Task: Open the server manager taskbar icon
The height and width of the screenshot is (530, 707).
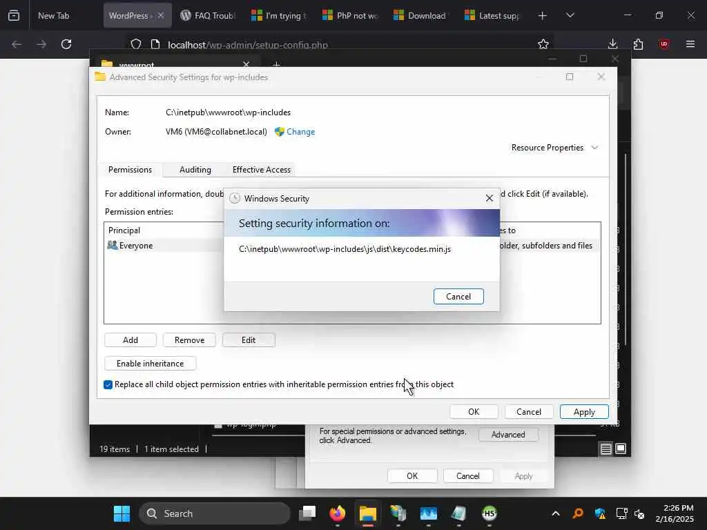Action: coord(398,513)
